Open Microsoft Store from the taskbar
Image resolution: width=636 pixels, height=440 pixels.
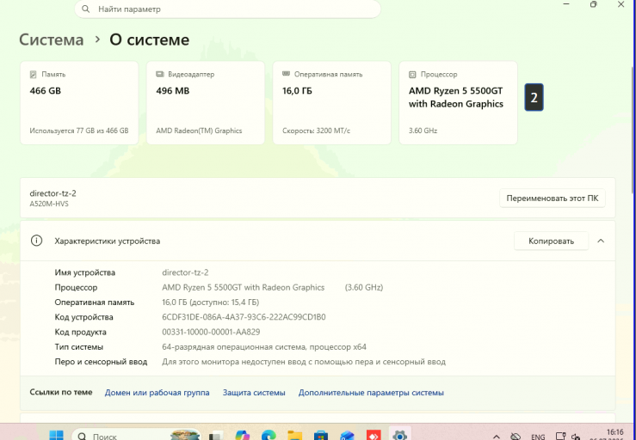tap(321, 436)
